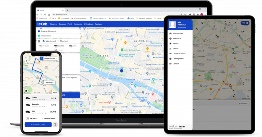
Task: Collapse the booking panel with the arrow
Action: (81, 34)
